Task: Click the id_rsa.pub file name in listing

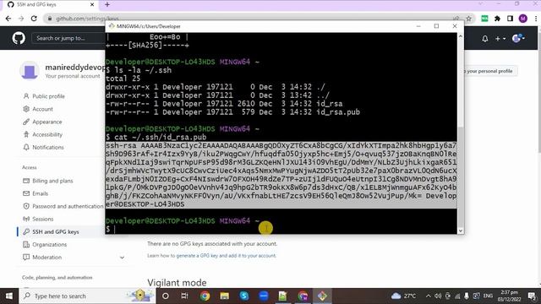Action: click(x=338, y=112)
